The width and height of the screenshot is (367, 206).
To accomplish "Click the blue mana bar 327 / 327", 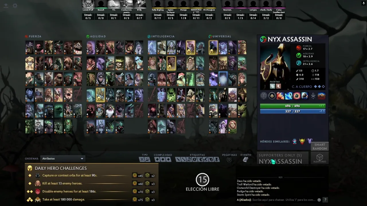I will click(292, 111).
